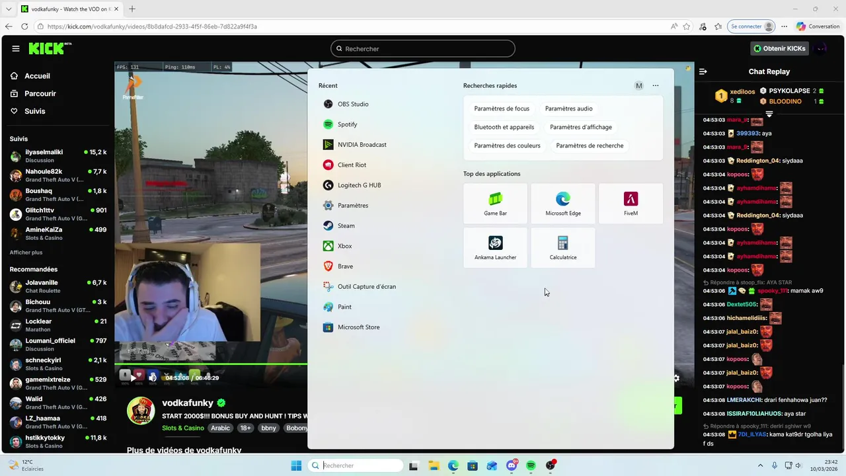Open the Kick hamburger sidebar menu
846x476 pixels.
pos(16,48)
